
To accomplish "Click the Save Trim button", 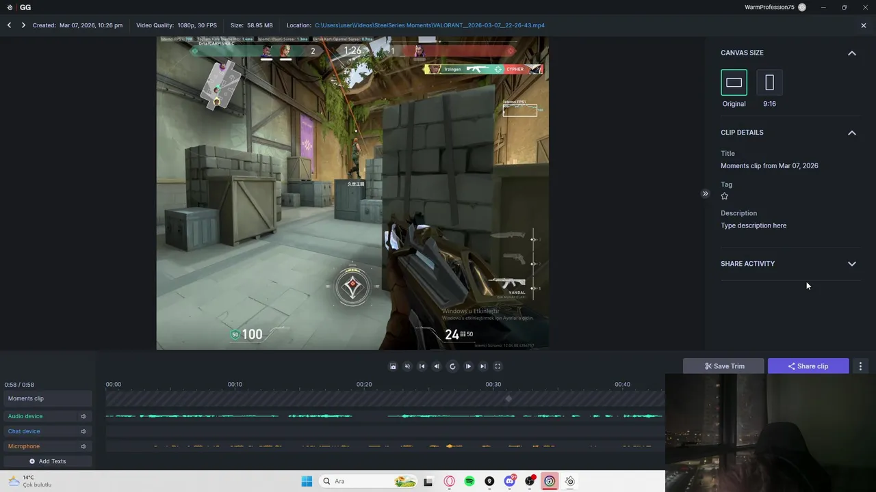I will pyautogui.click(x=724, y=366).
